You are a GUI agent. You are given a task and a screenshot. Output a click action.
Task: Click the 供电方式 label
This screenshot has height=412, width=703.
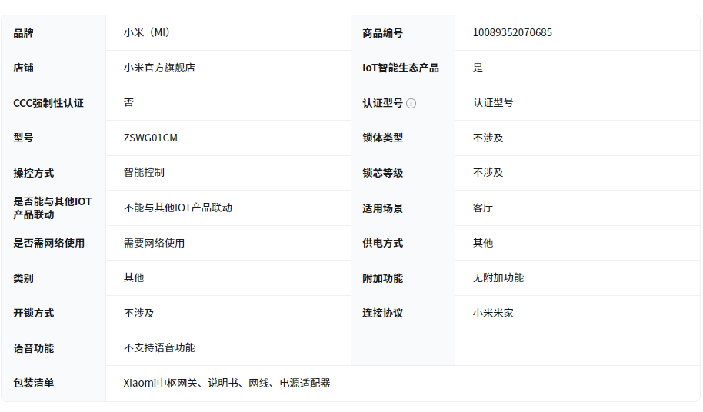[x=383, y=243]
